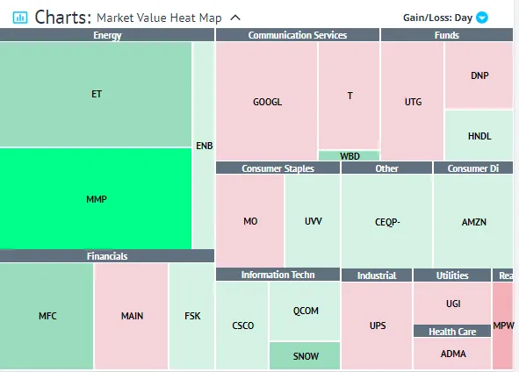The width and height of the screenshot is (519, 372).
Task: Select the Energy sector header
Action: click(x=107, y=35)
